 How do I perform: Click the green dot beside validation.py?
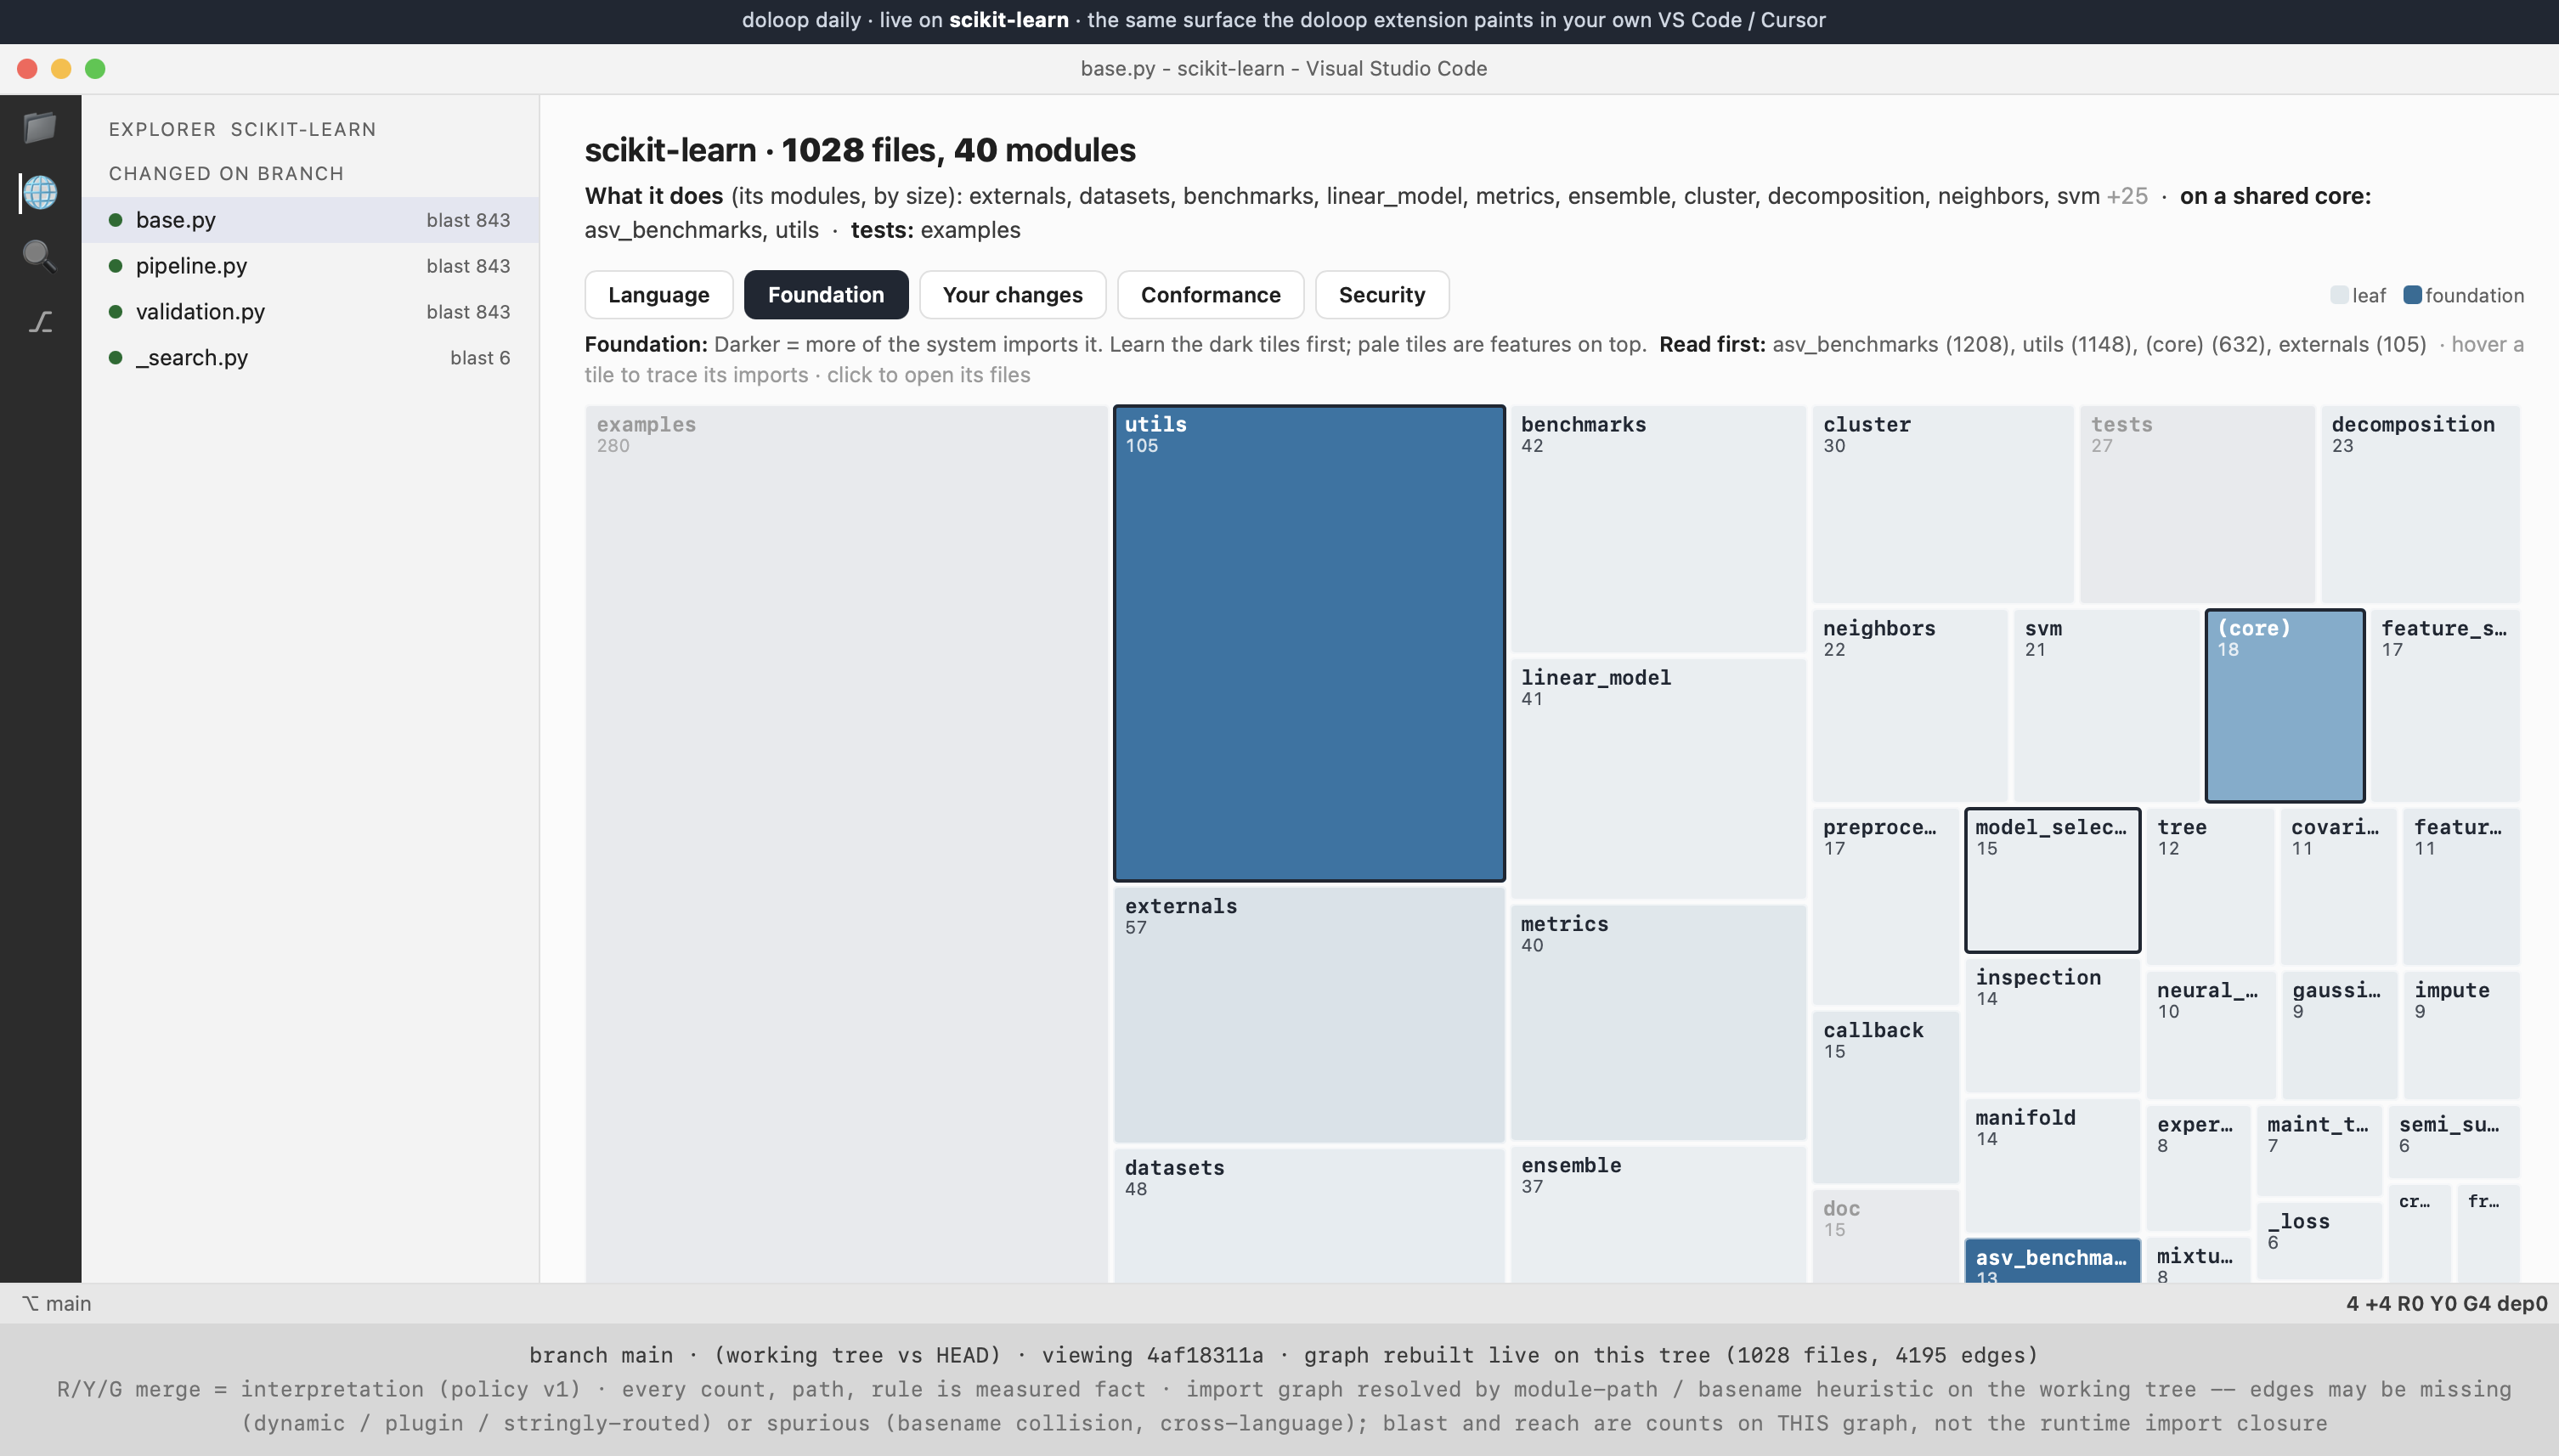(x=116, y=312)
